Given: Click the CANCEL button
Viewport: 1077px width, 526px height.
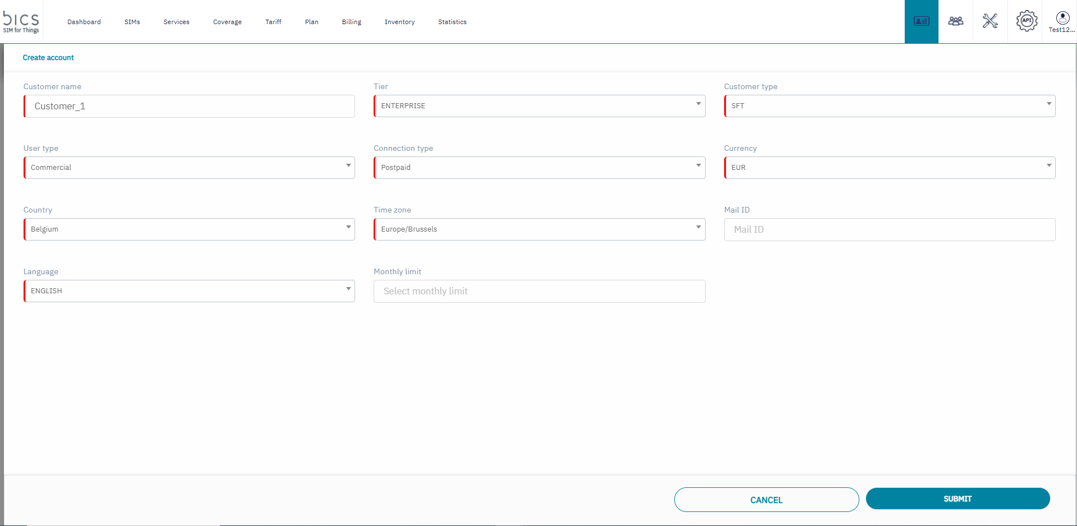Looking at the screenshot, I should [766, 500].
